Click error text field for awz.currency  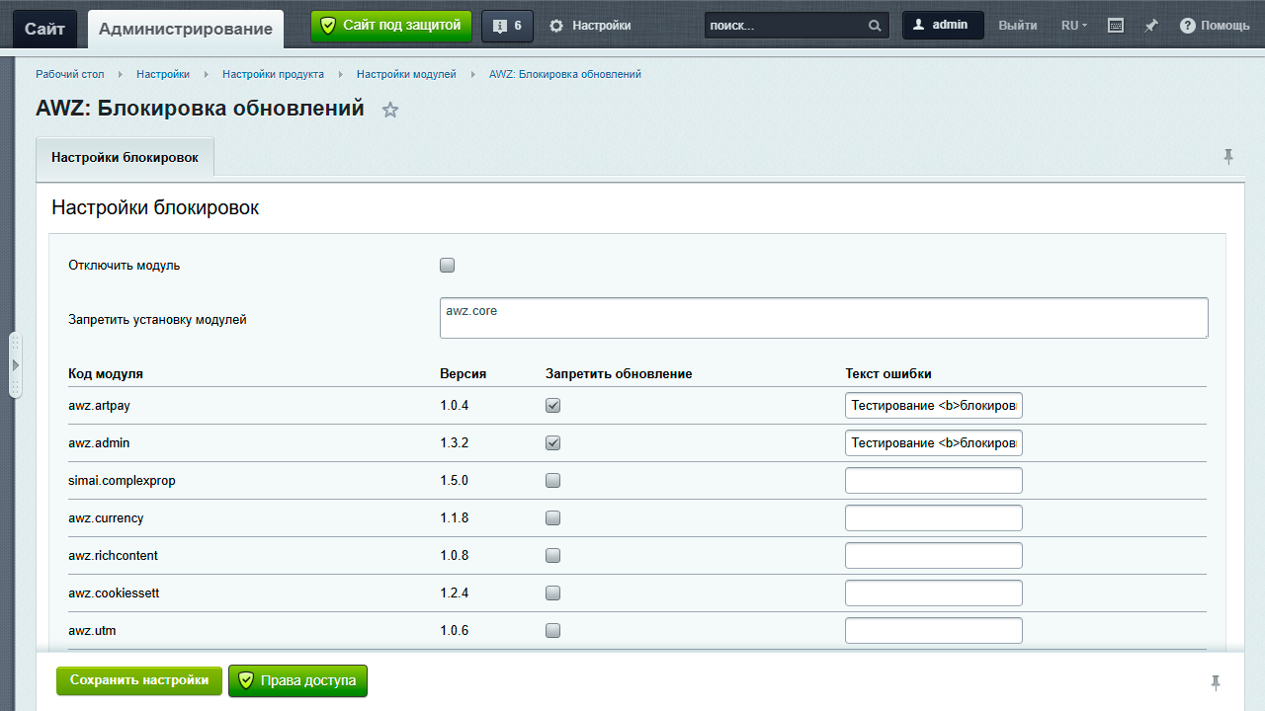click(933, 518)
